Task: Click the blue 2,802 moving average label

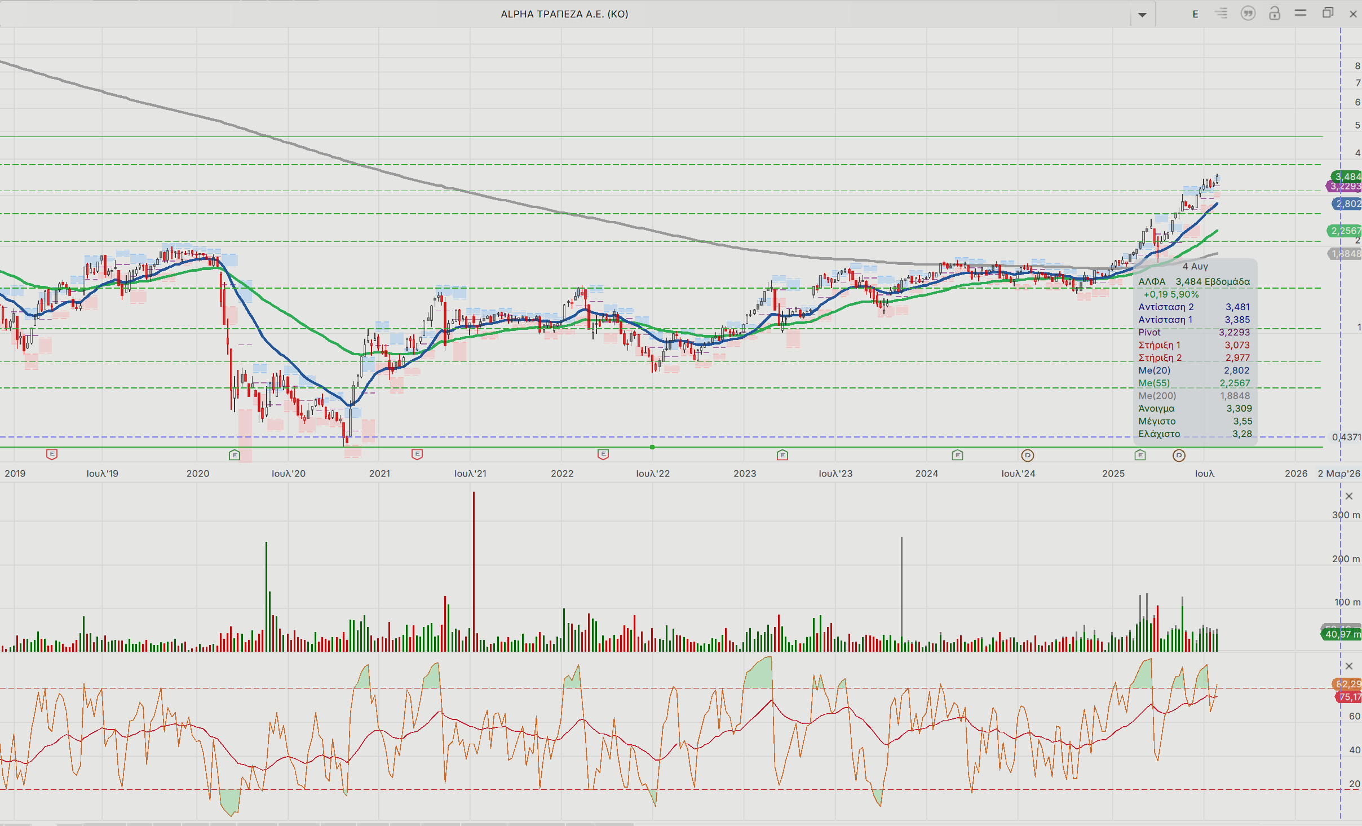Action: [1348, 204]
